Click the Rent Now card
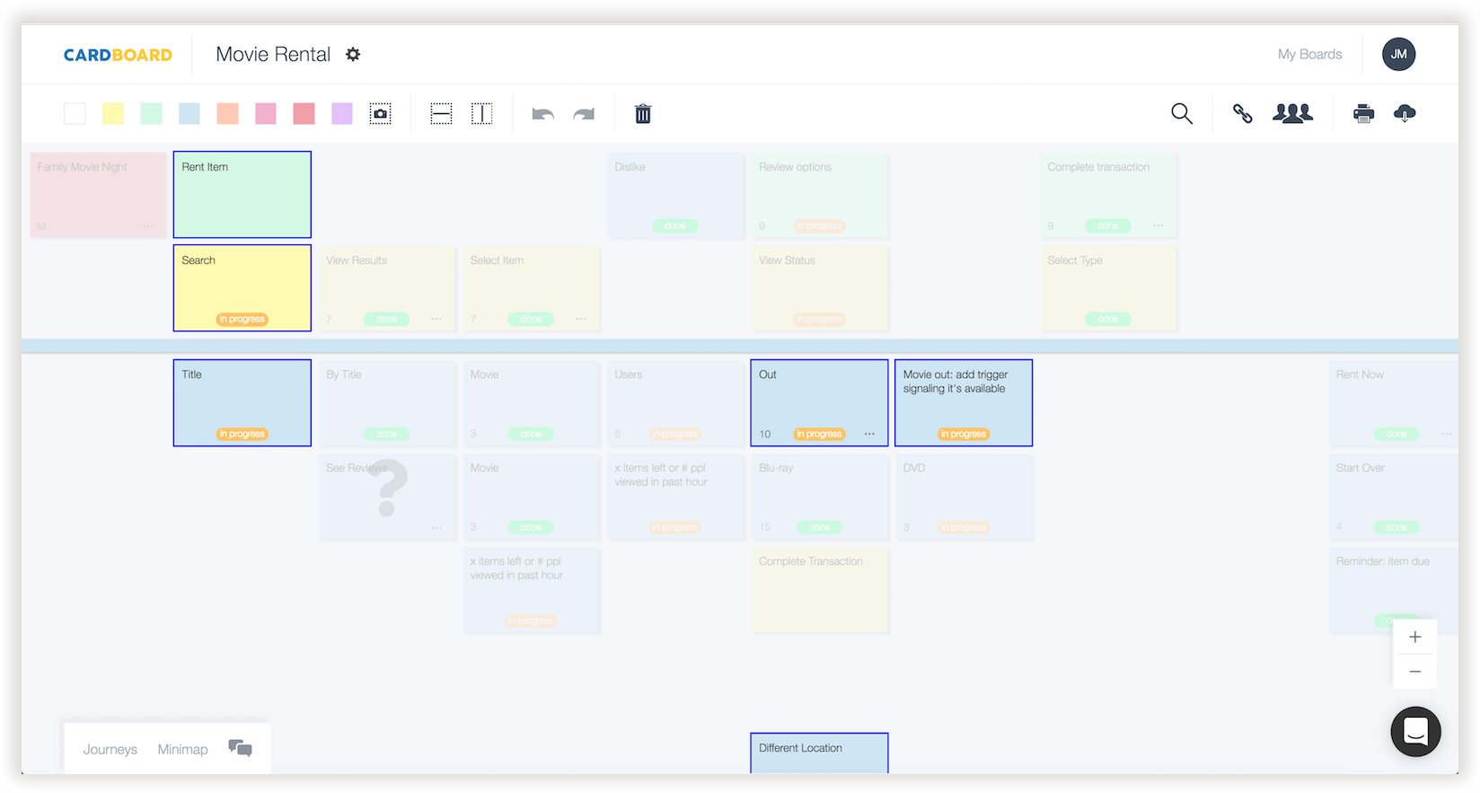 1393,403
